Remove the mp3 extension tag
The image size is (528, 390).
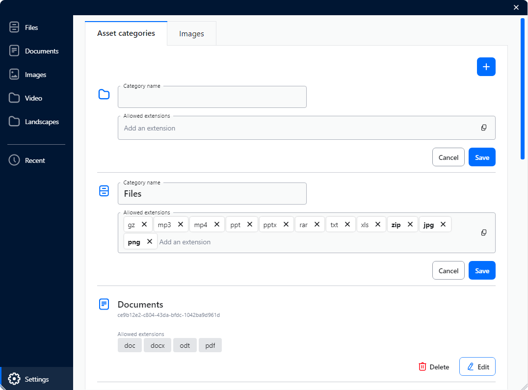[181, 224]
